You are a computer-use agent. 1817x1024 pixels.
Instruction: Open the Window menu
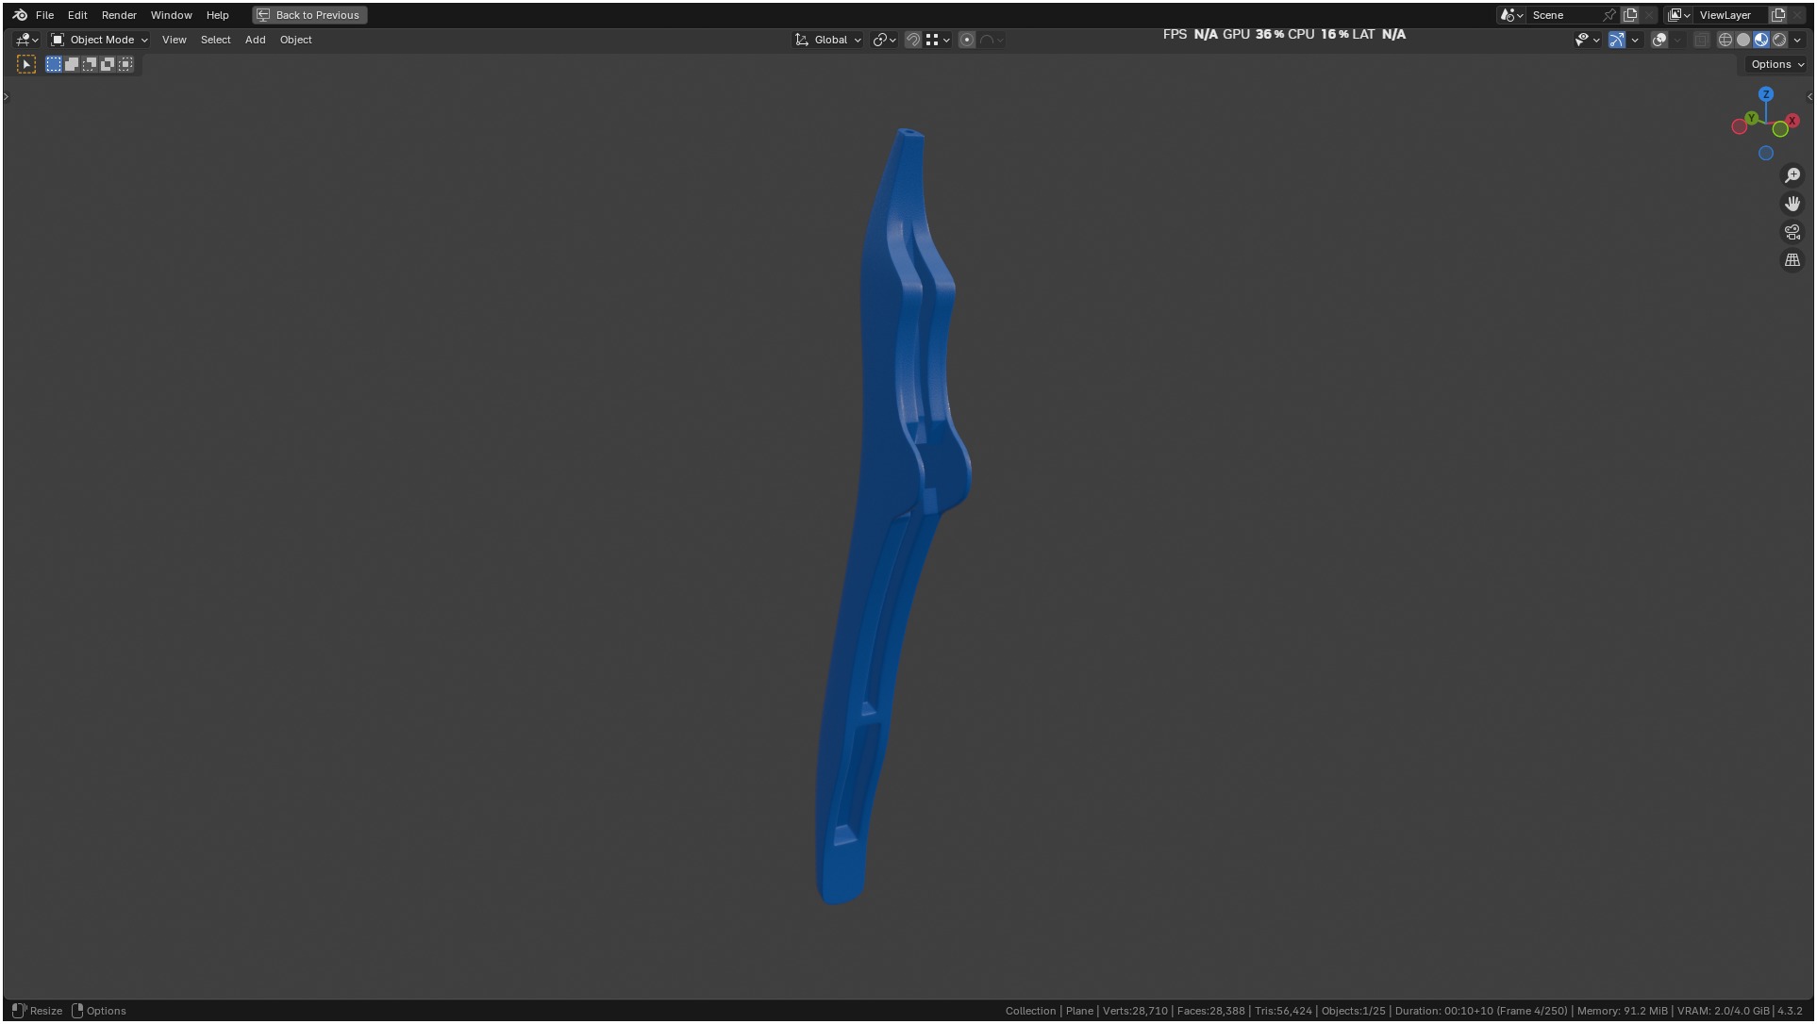tap(171, 15)
